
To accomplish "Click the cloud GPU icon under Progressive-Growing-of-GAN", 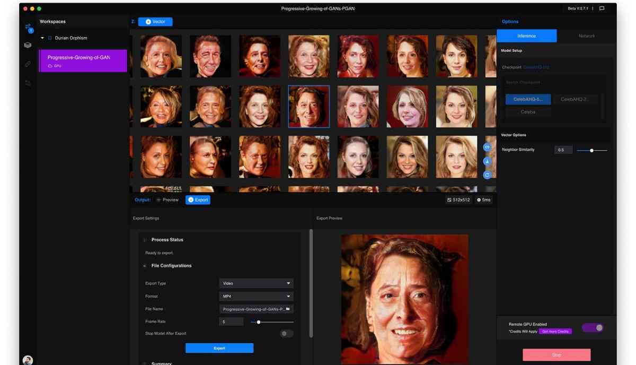I will click(50, 66).
